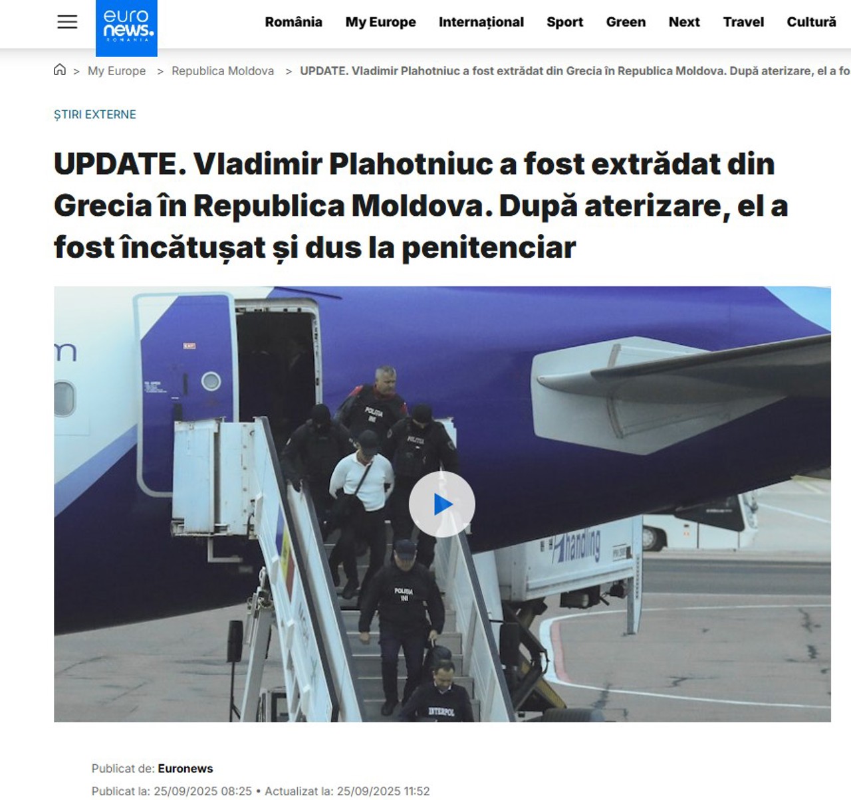This screenshot has width=851, height=800.
Task: Click the Euronews România logo
Action: pos(126,28)
